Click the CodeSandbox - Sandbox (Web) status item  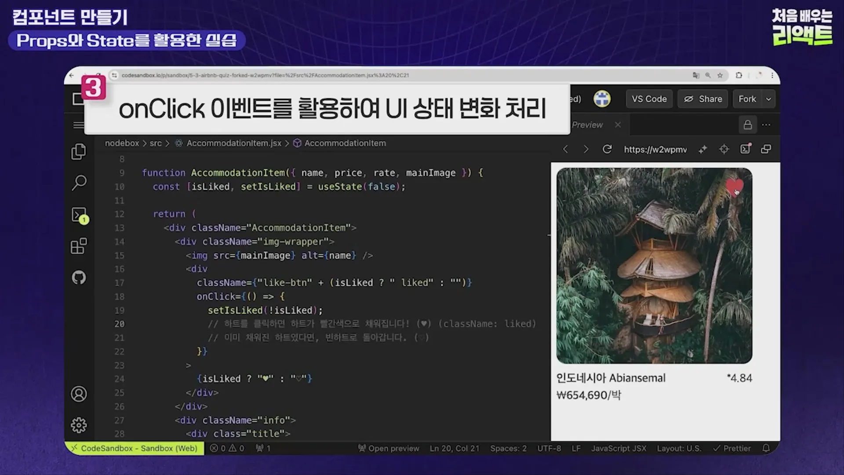tap(135, 448)
